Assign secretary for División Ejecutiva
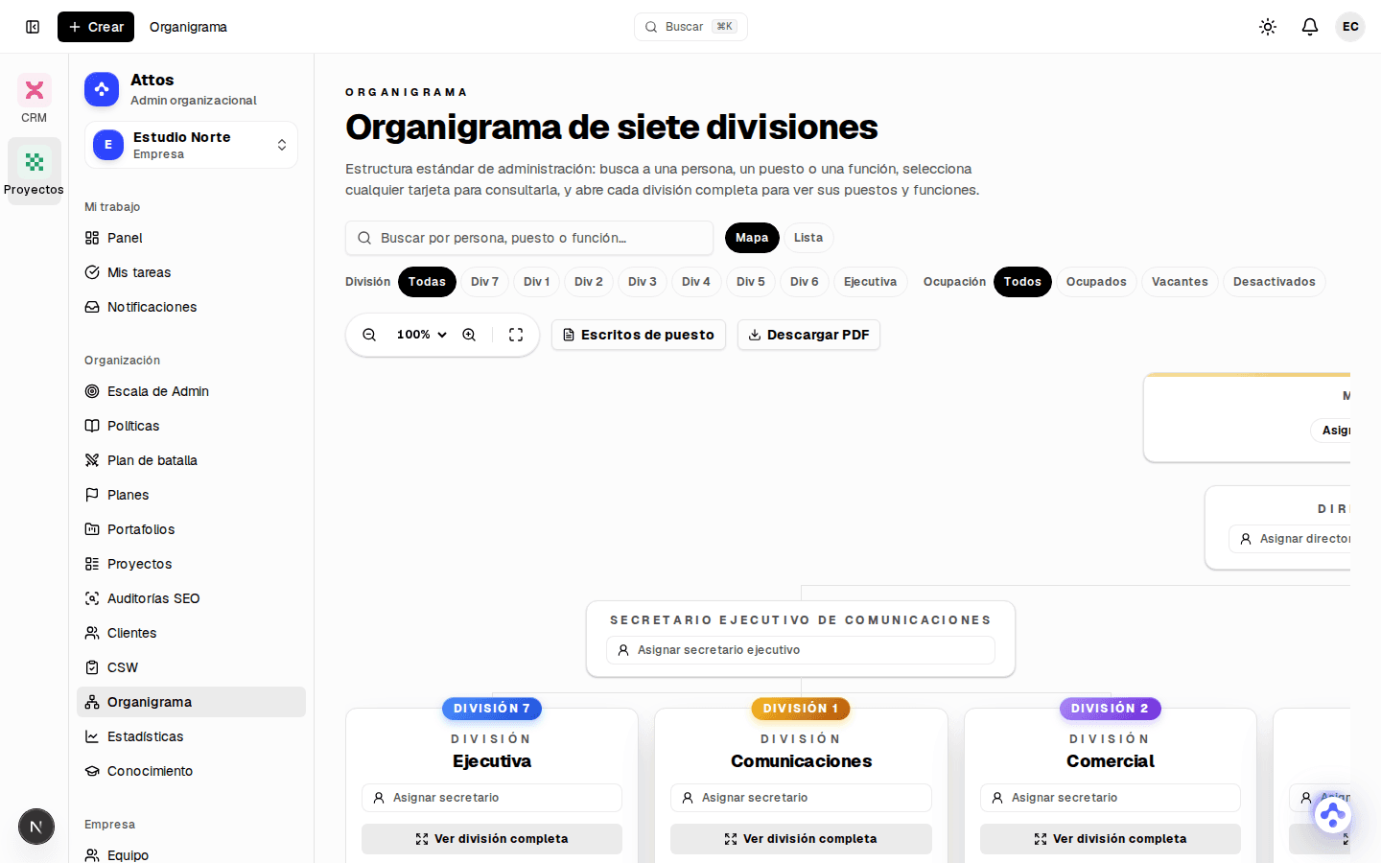1381x863 pixels. pyautogui.click(x=492, y=798)
